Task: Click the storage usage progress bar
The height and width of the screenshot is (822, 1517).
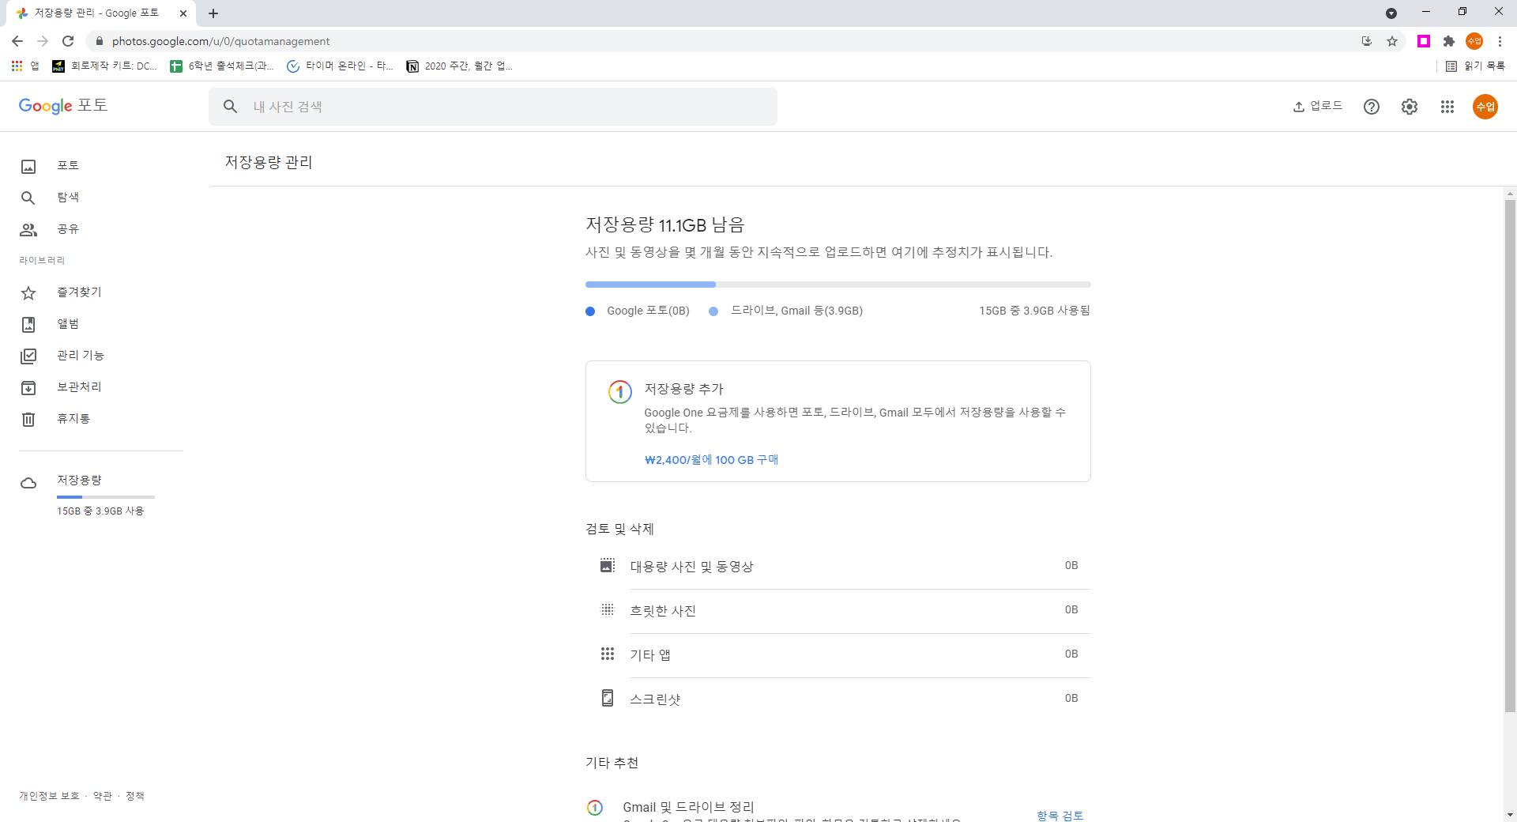Action: coord(838,284)
